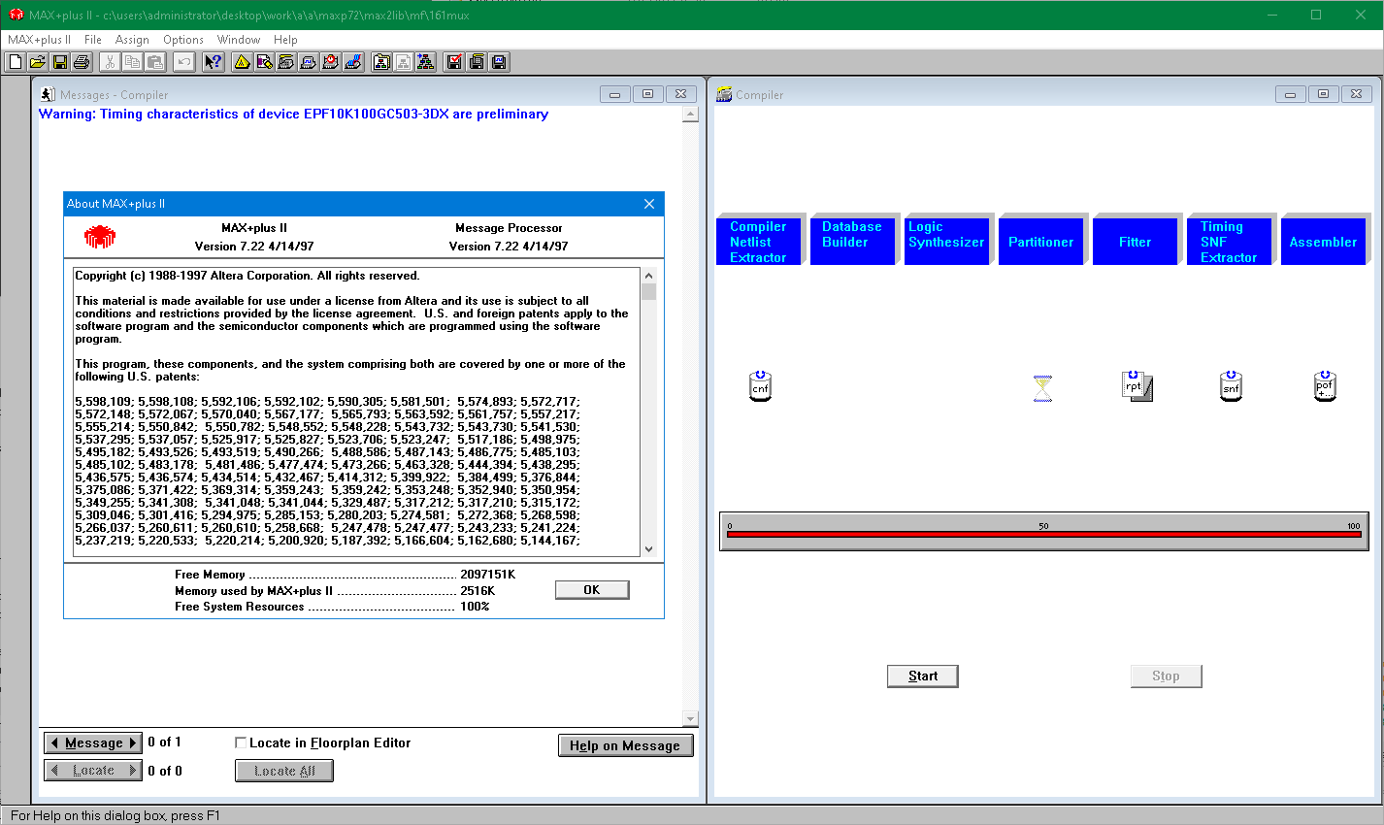Click the snf file icon in Compiler
Image resolution: width=1384 pixels, height=825 pixels.
click(x=1231, y=386)
